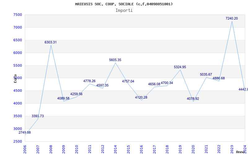The image size is (248, 155).
Task: Click x-axis year 2006
Action: pos(25,149)
